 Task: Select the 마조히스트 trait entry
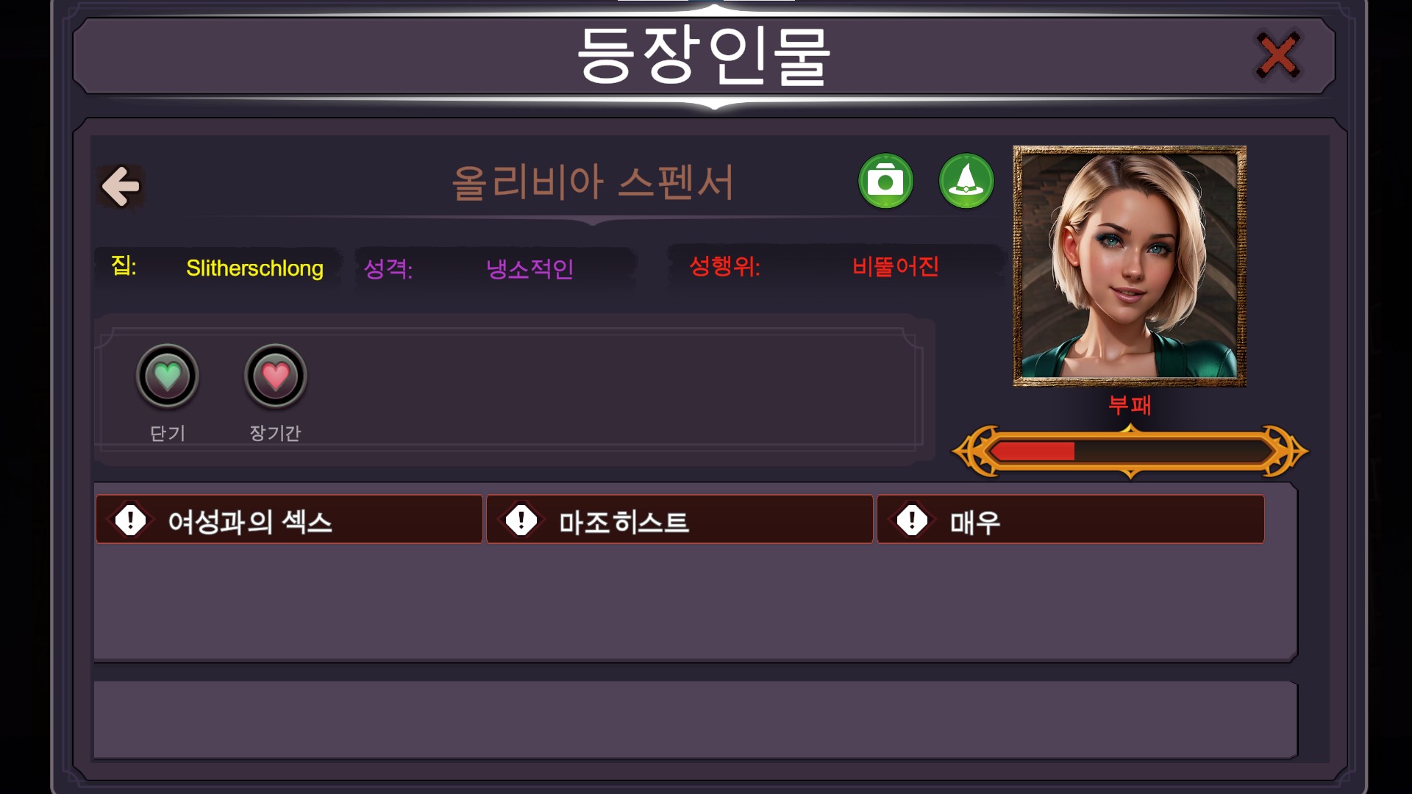click(680, 519)
